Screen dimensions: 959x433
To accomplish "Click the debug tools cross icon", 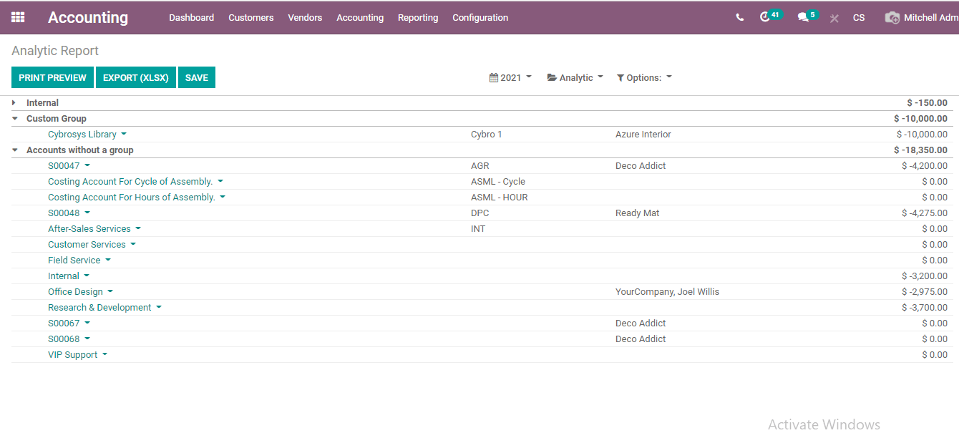I will click(834, 18).
